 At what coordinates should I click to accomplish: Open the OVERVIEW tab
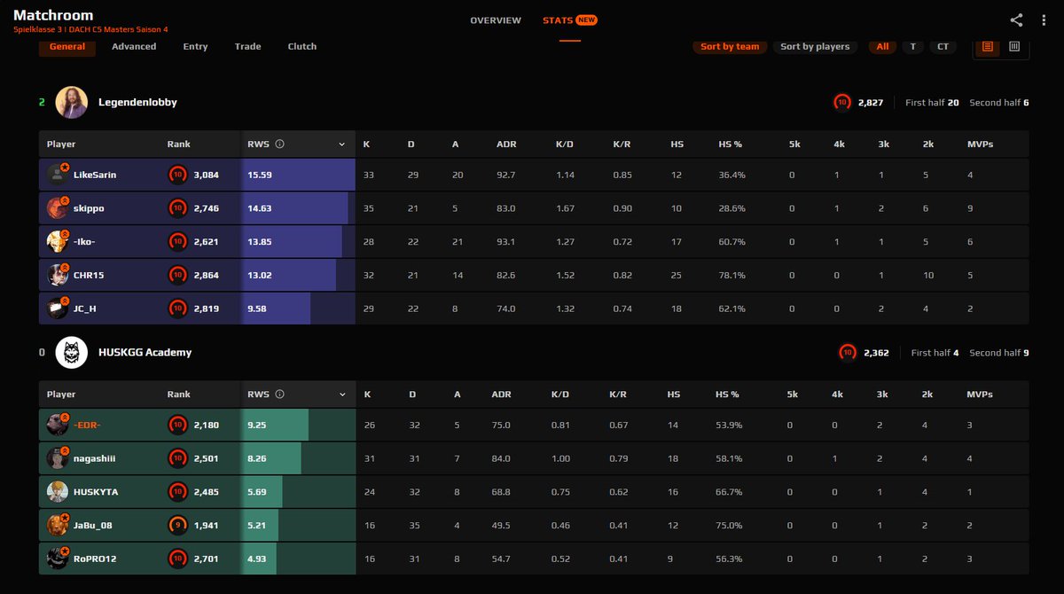pos(496,20)
